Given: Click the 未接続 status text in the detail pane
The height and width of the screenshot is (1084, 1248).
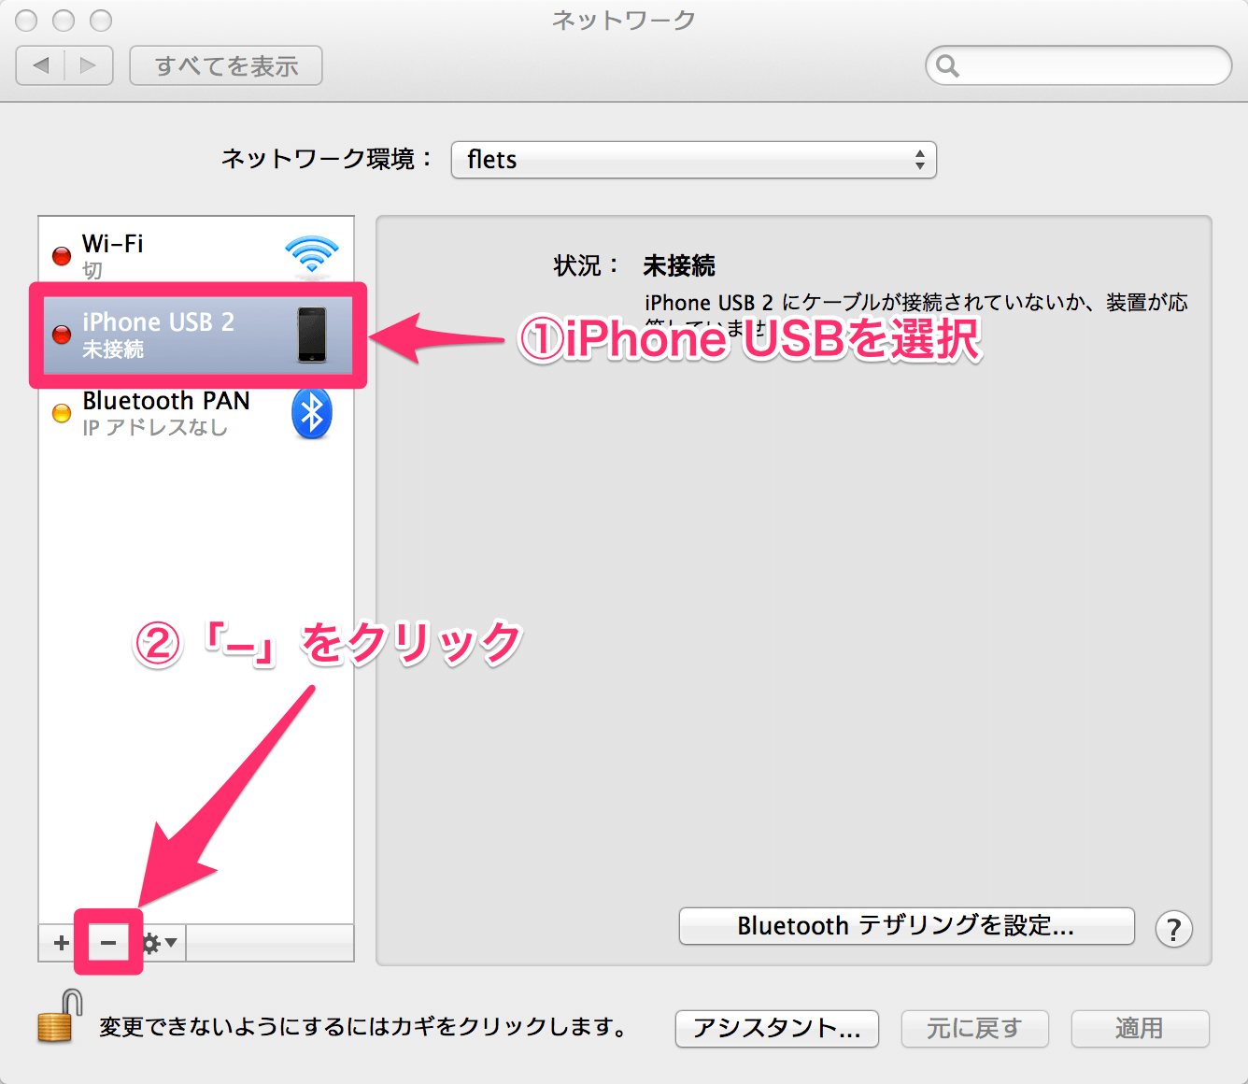Looking at the screenshot, I should pos(679,266).
